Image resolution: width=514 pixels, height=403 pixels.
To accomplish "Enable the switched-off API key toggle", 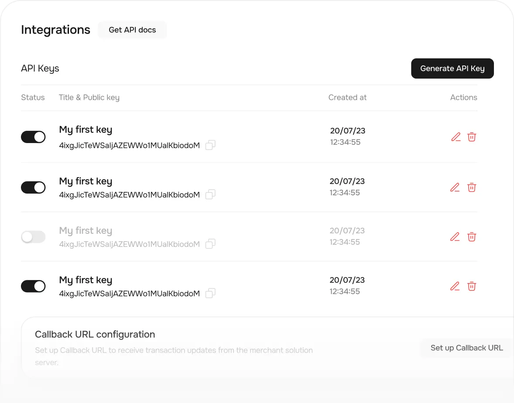I will pyautogui.click(x=34, y=237).
